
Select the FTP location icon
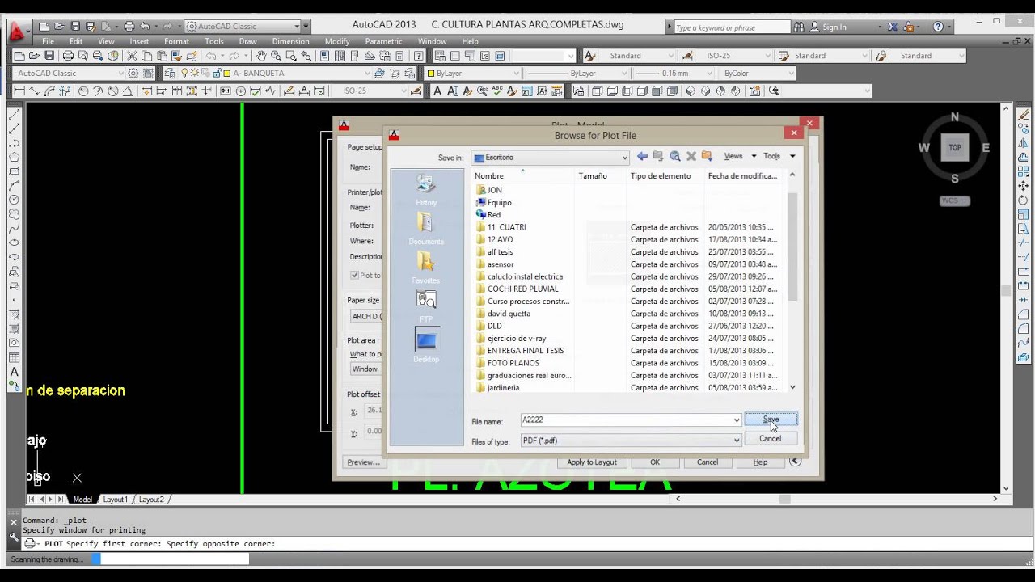(x=426, y=306)
